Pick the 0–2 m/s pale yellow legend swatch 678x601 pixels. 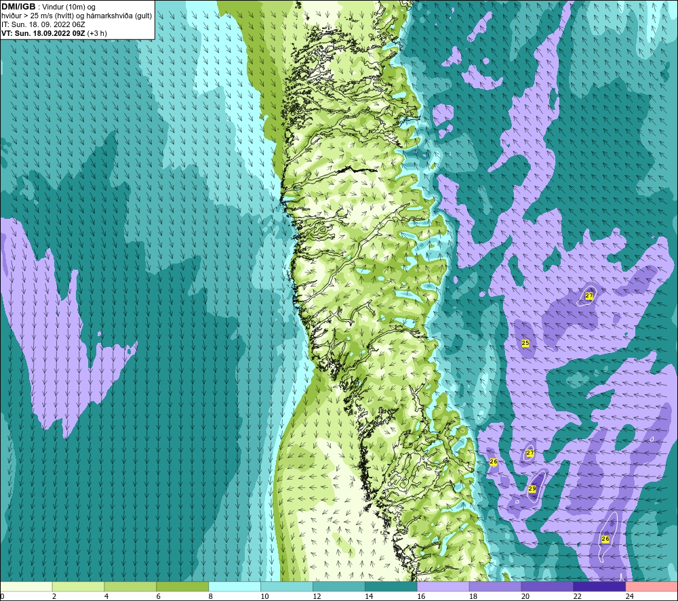coord(26,586)
